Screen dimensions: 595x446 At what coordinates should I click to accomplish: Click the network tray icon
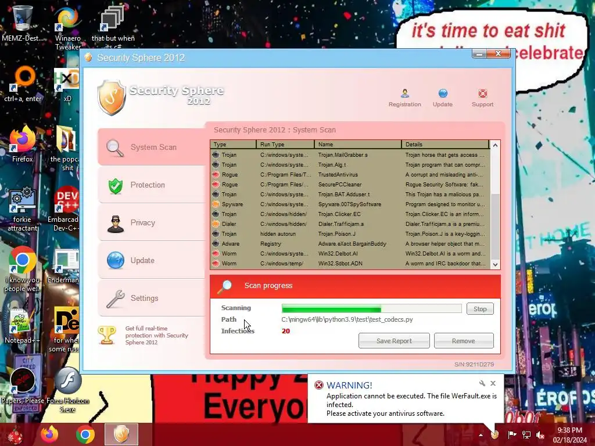(x=526, y=435)
